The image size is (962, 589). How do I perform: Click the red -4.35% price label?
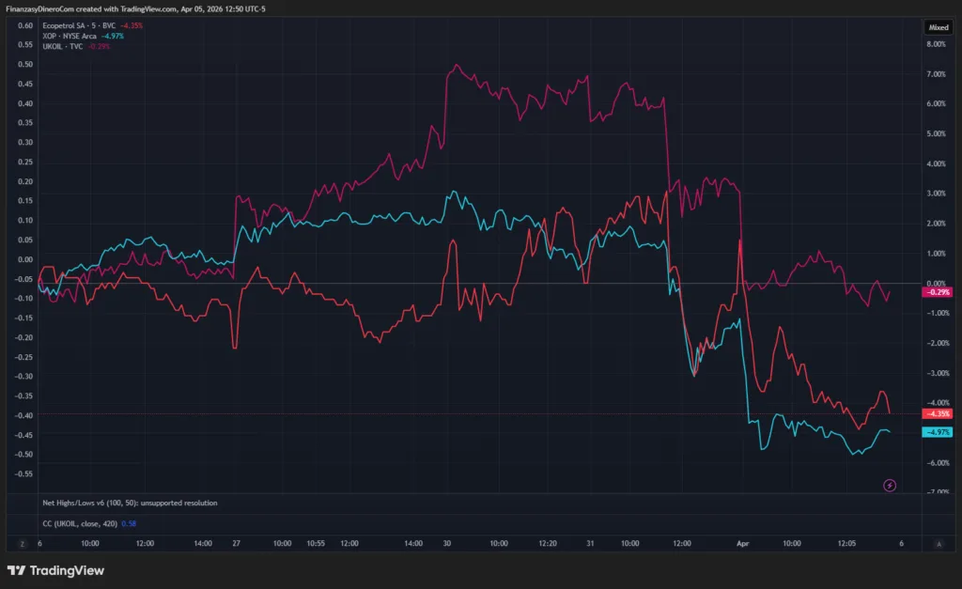[938, 413]
